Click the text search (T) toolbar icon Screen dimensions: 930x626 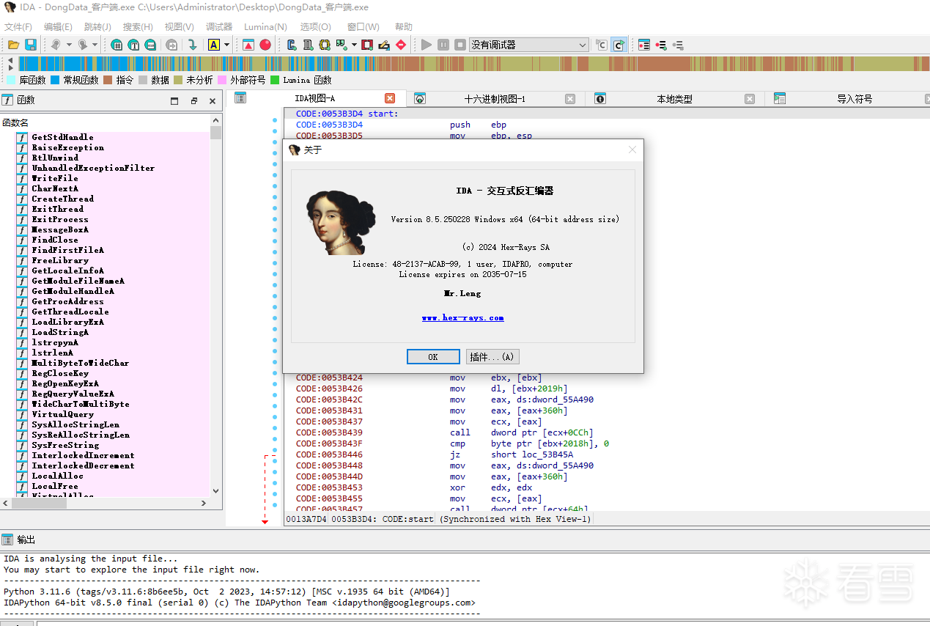(x=133, y=45)
